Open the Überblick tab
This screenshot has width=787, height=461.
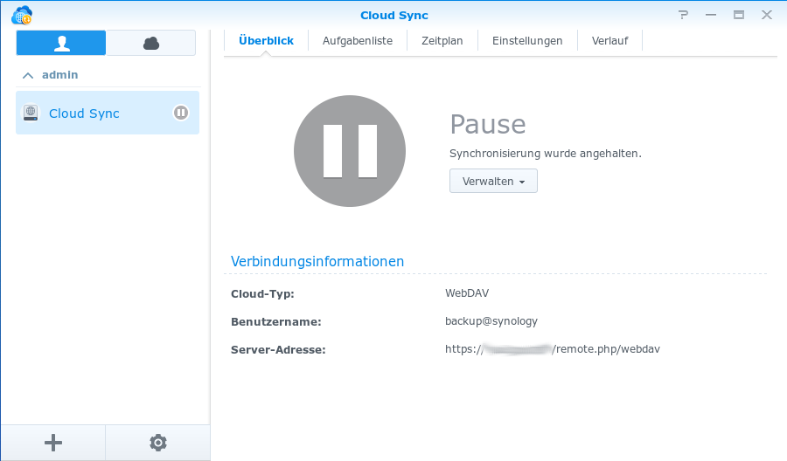[266, 40]
